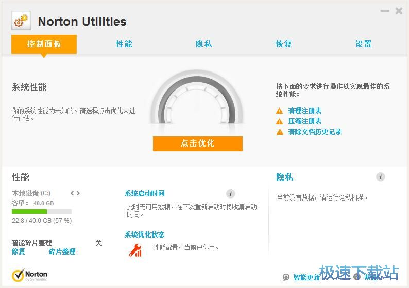Viewport: 409px width, 288px height.
Task: Click the 系统性能 heading
Action: click(29, 87)
